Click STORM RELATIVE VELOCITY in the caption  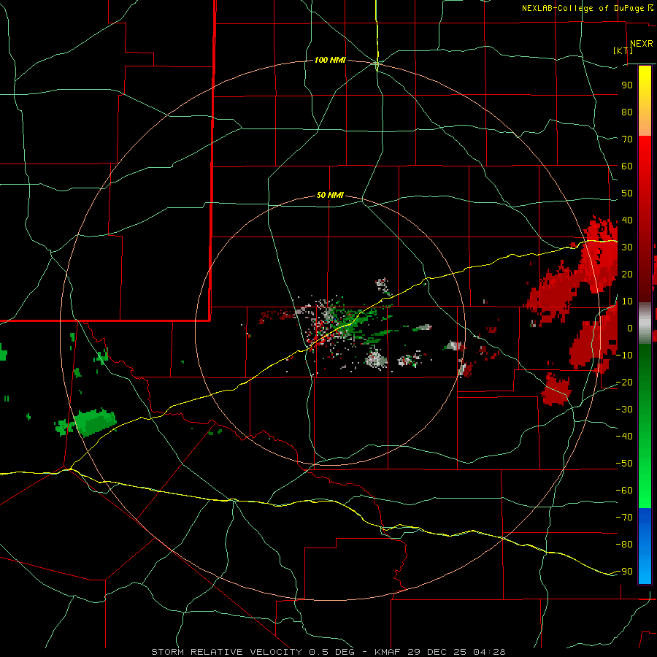(227, 652)
